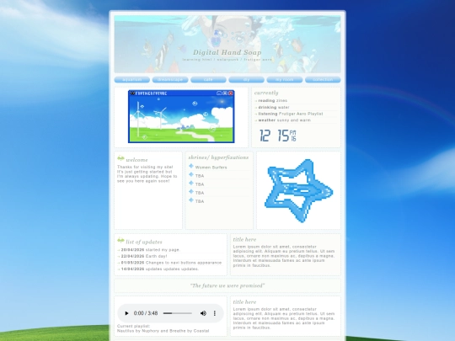Screen dimensions: 455x341
Task: Seek within the audio progress bar
Action: pyautogui.click(x=177, y=313)
